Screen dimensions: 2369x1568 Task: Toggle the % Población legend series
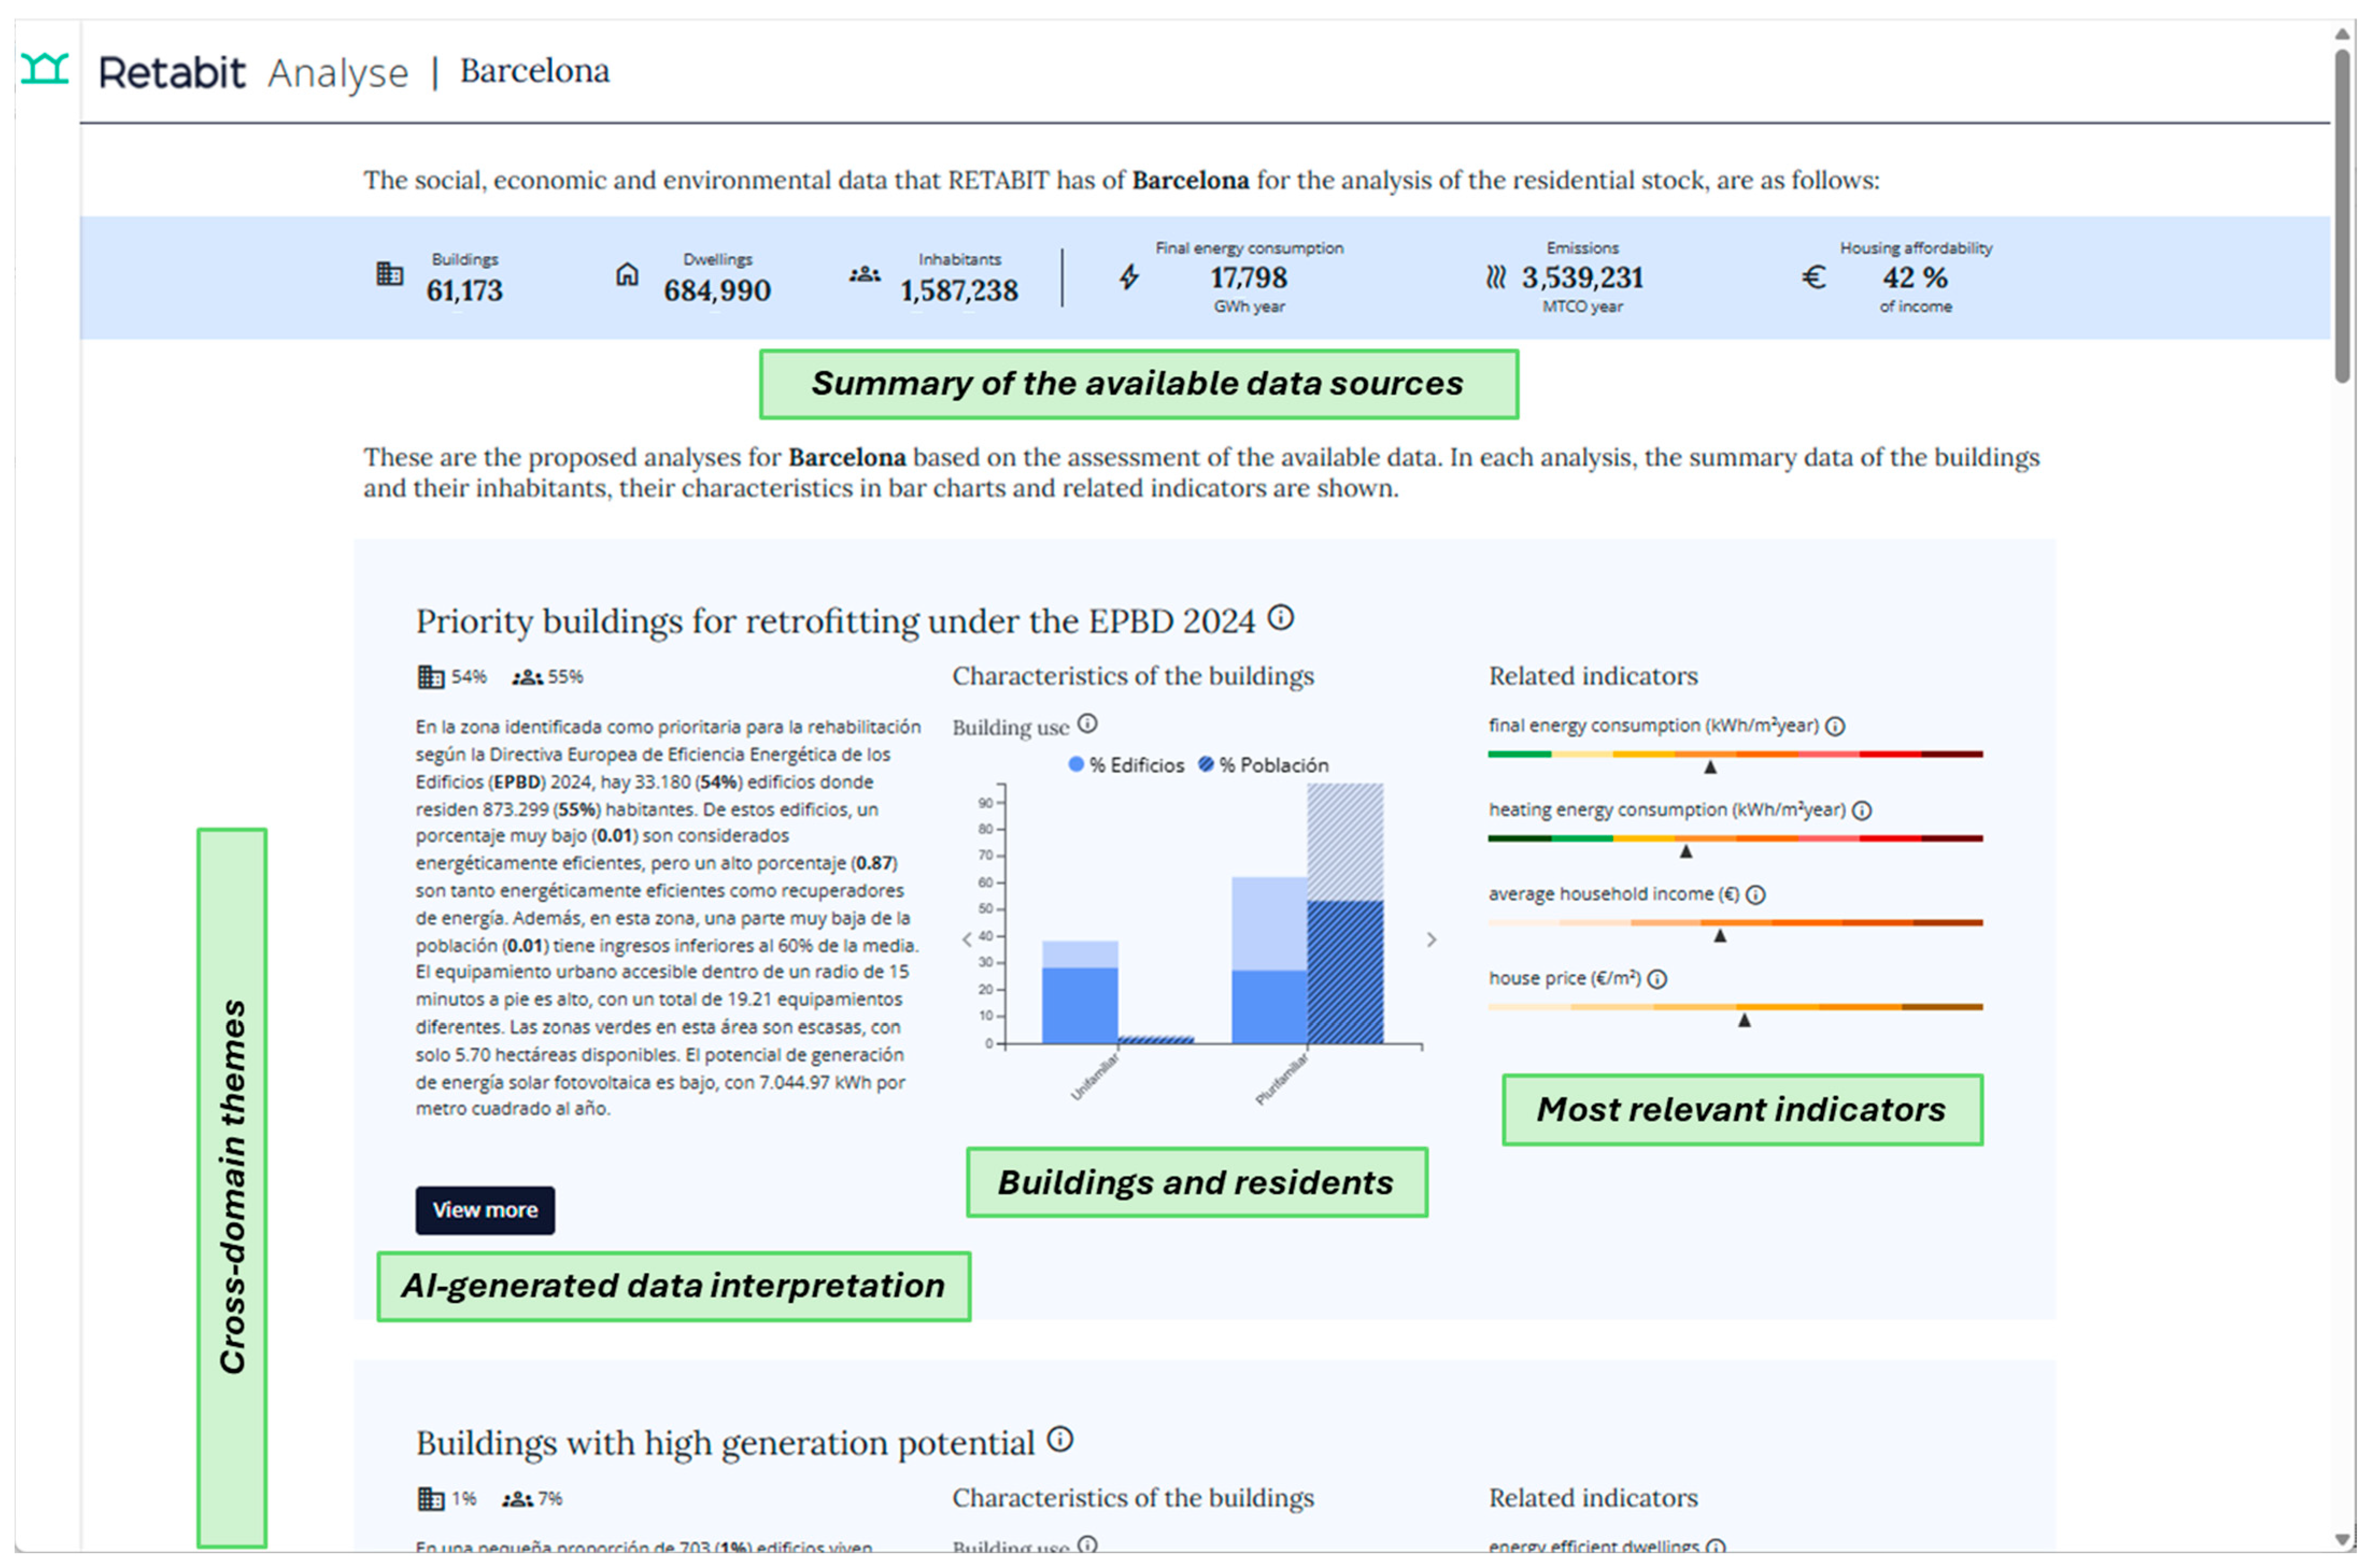(x=1263, y=765)
